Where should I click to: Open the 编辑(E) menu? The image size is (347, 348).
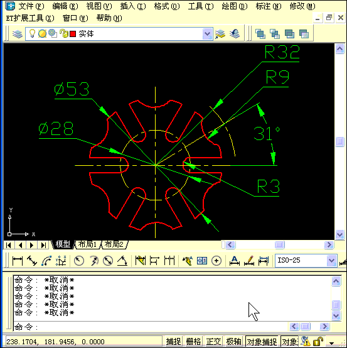[x=65, y=6]
